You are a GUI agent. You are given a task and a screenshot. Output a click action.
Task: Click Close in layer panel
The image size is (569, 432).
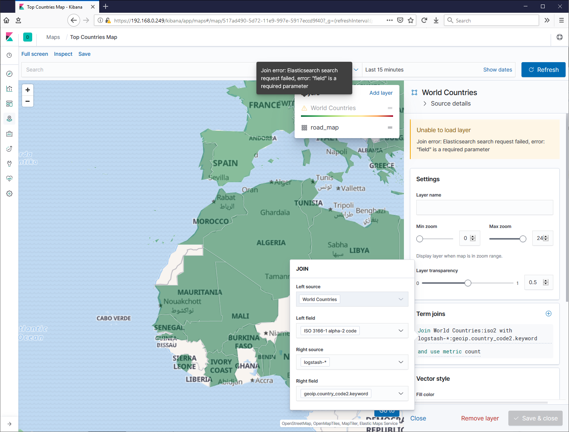point(418,418)
